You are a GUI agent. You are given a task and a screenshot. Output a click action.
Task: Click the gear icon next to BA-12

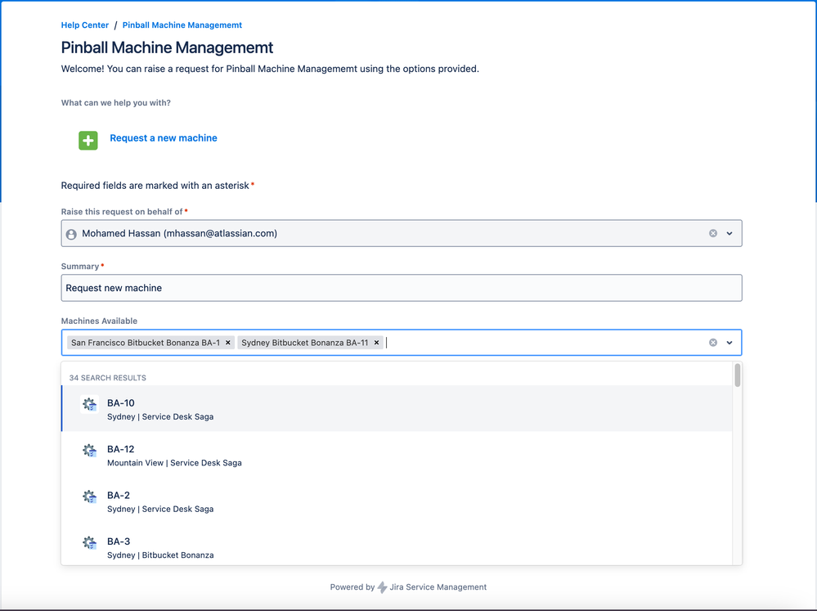pos(90,451)
